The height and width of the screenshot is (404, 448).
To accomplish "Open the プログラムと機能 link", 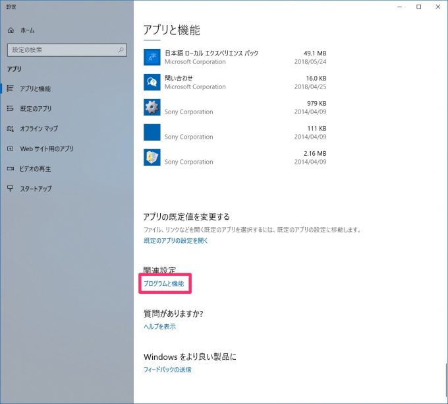I will tap(163, 283).
